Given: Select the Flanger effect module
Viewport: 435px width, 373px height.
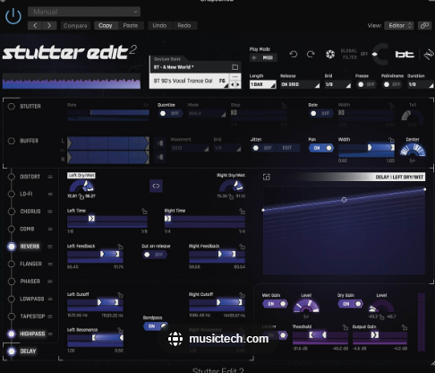Looking at the screenshot, I should click(30, 264).
